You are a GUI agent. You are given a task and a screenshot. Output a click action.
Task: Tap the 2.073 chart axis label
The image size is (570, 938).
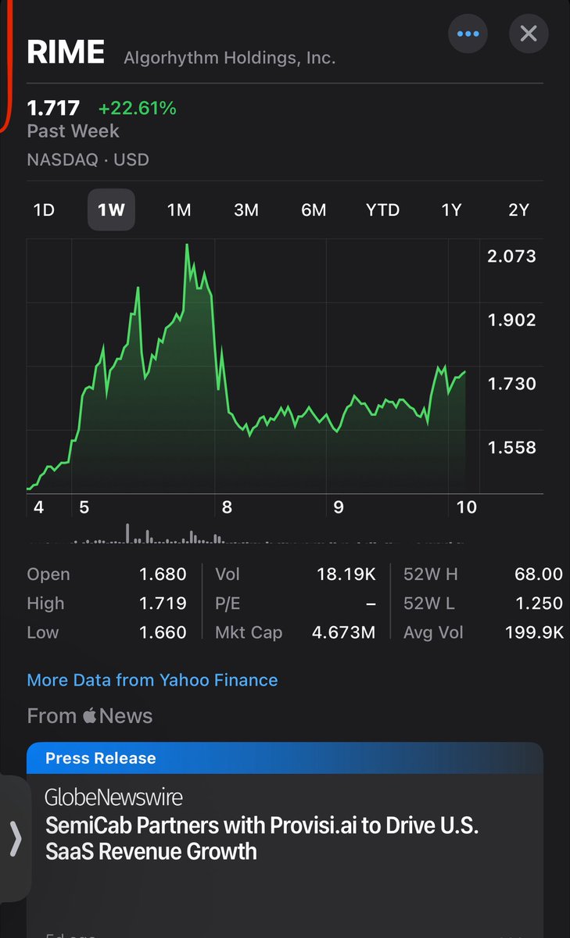click(511, 256)
